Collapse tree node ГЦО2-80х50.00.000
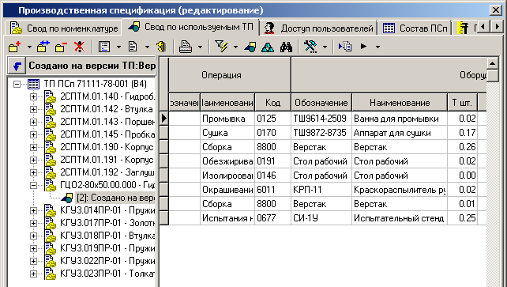The image size is (507, 287). point(34,185)
